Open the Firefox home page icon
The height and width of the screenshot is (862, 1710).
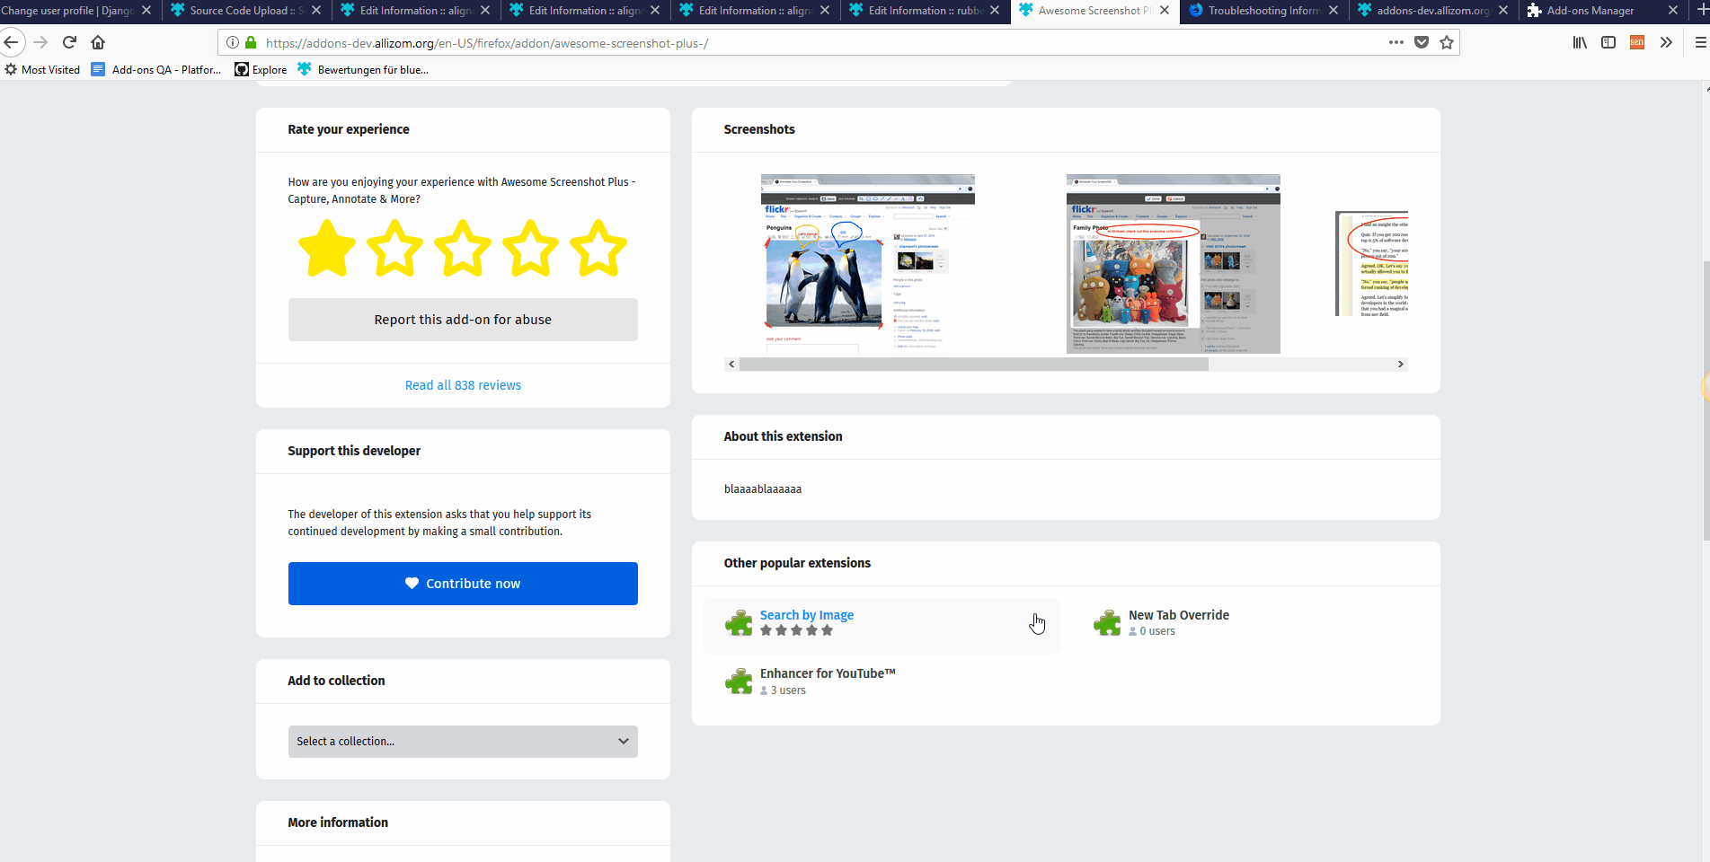[98, 42]
